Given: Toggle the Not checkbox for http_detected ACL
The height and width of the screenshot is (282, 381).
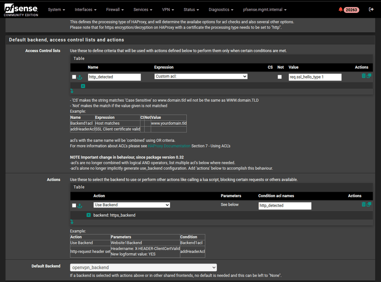Looking at the screenshot, I should point(280,77).
